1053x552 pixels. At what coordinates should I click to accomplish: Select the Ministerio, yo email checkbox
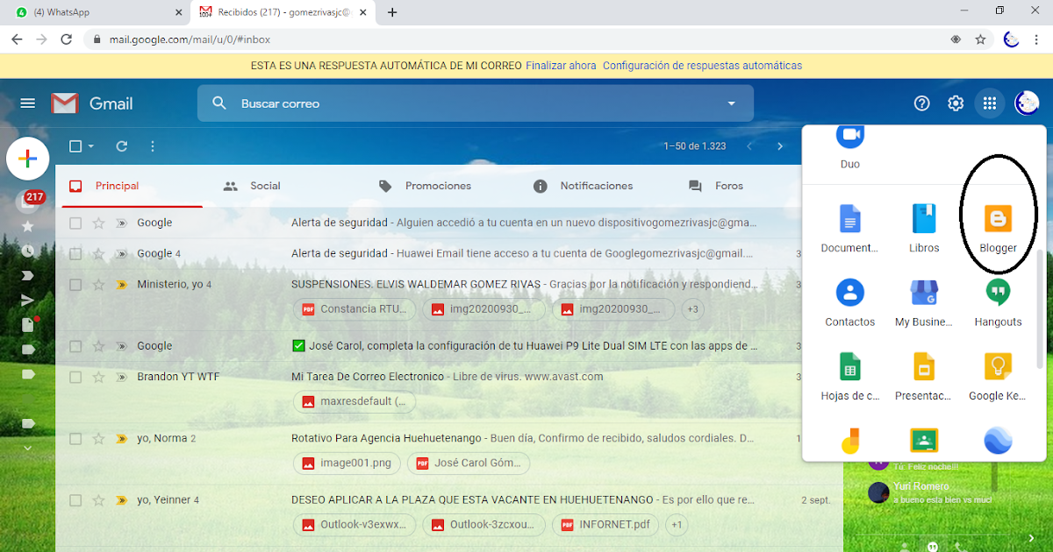click(x=75, y=285)
